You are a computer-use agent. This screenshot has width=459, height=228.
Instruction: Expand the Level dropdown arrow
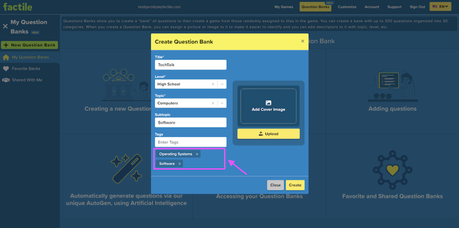(x=222, y=84)
